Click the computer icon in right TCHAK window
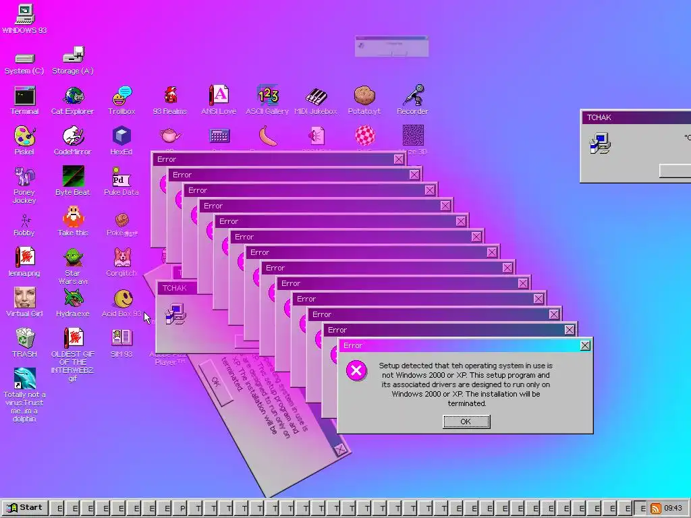Image resolution: width=691 pixels, height=518 pixels. 600,143
